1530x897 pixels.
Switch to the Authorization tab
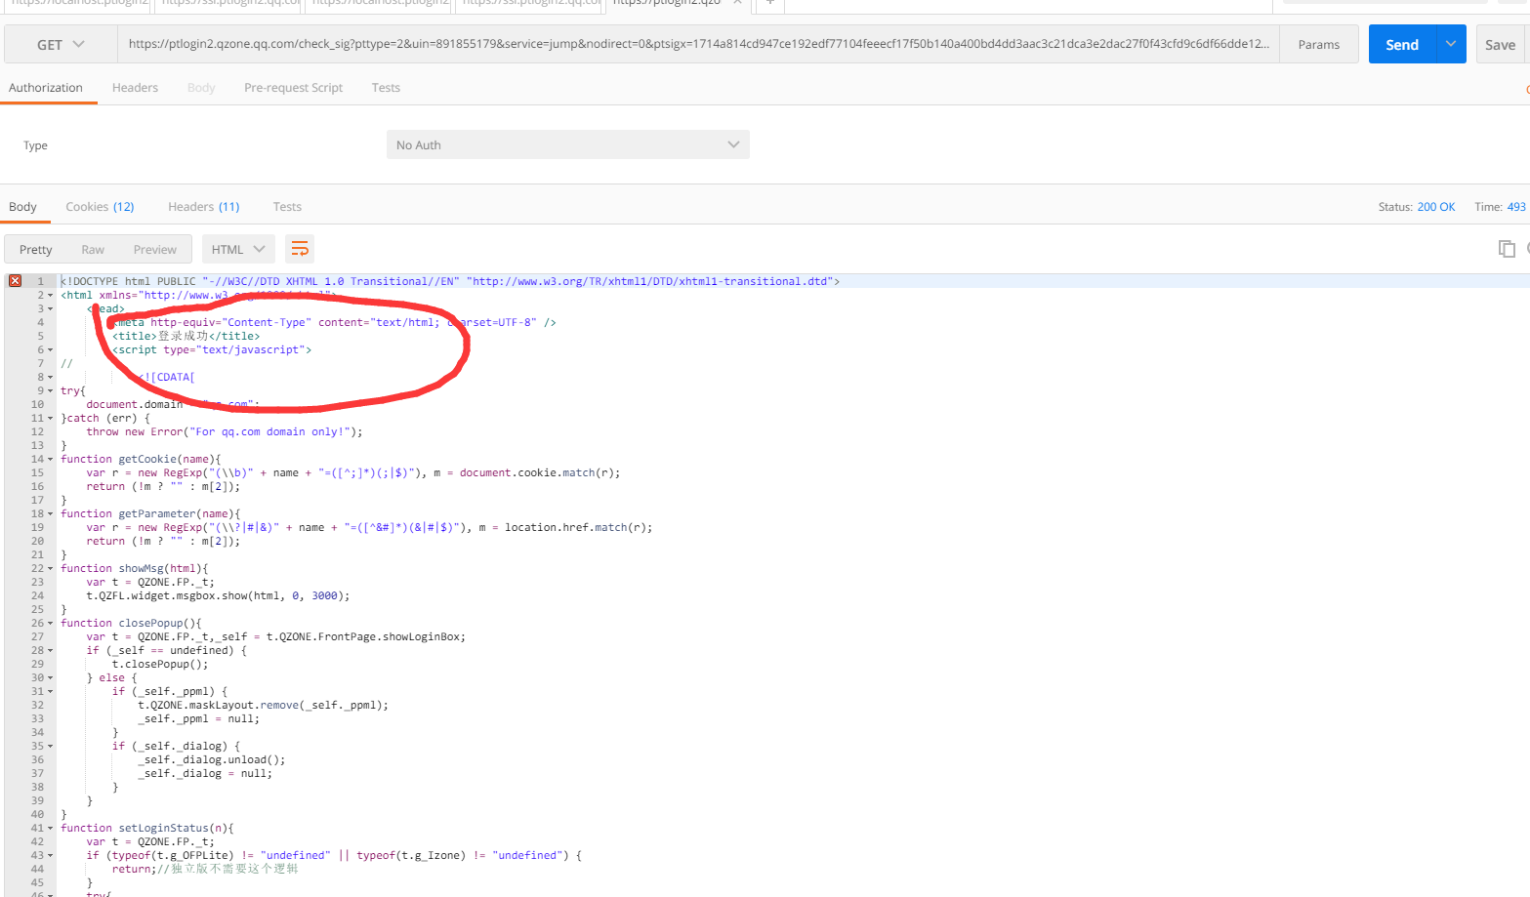46,88
